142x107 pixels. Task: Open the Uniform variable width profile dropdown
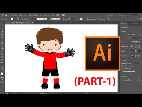pos(48,19)
